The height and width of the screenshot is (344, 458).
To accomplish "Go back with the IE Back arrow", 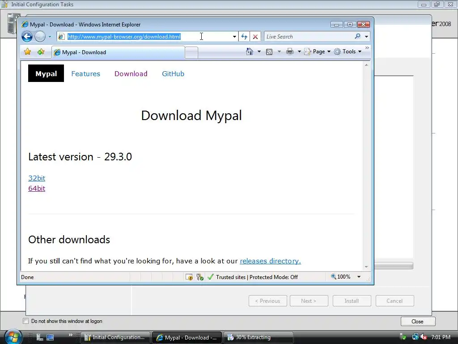I will [x=27, y=37].
